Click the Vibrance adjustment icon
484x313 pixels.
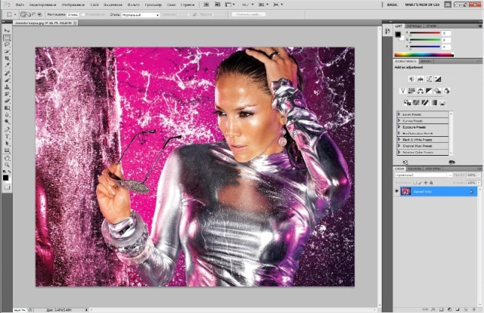tap(403, 91)
